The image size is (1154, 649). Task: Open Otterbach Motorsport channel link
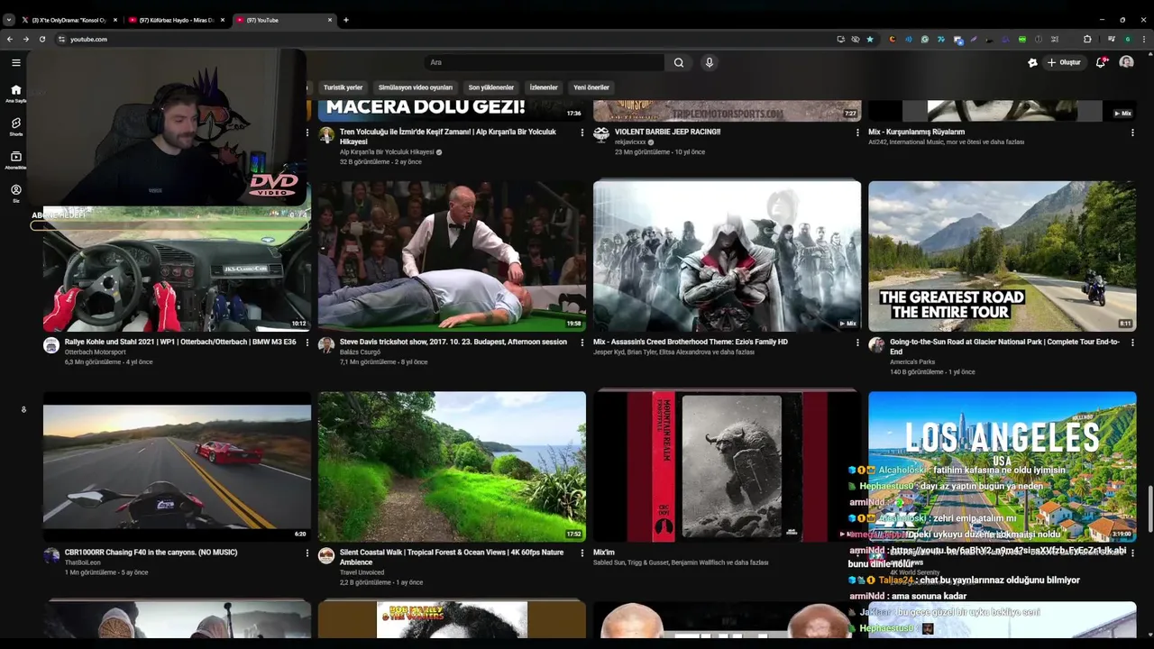96,352
